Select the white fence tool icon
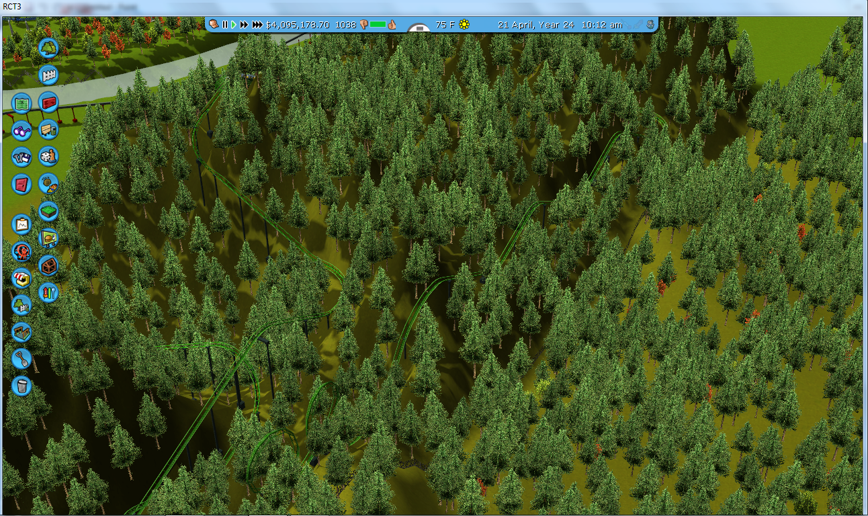Viewport: 868px width, 516px height. pos(48,75)
